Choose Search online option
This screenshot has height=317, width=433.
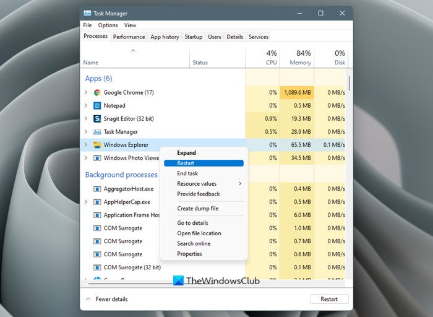click(x=204, y=243)
